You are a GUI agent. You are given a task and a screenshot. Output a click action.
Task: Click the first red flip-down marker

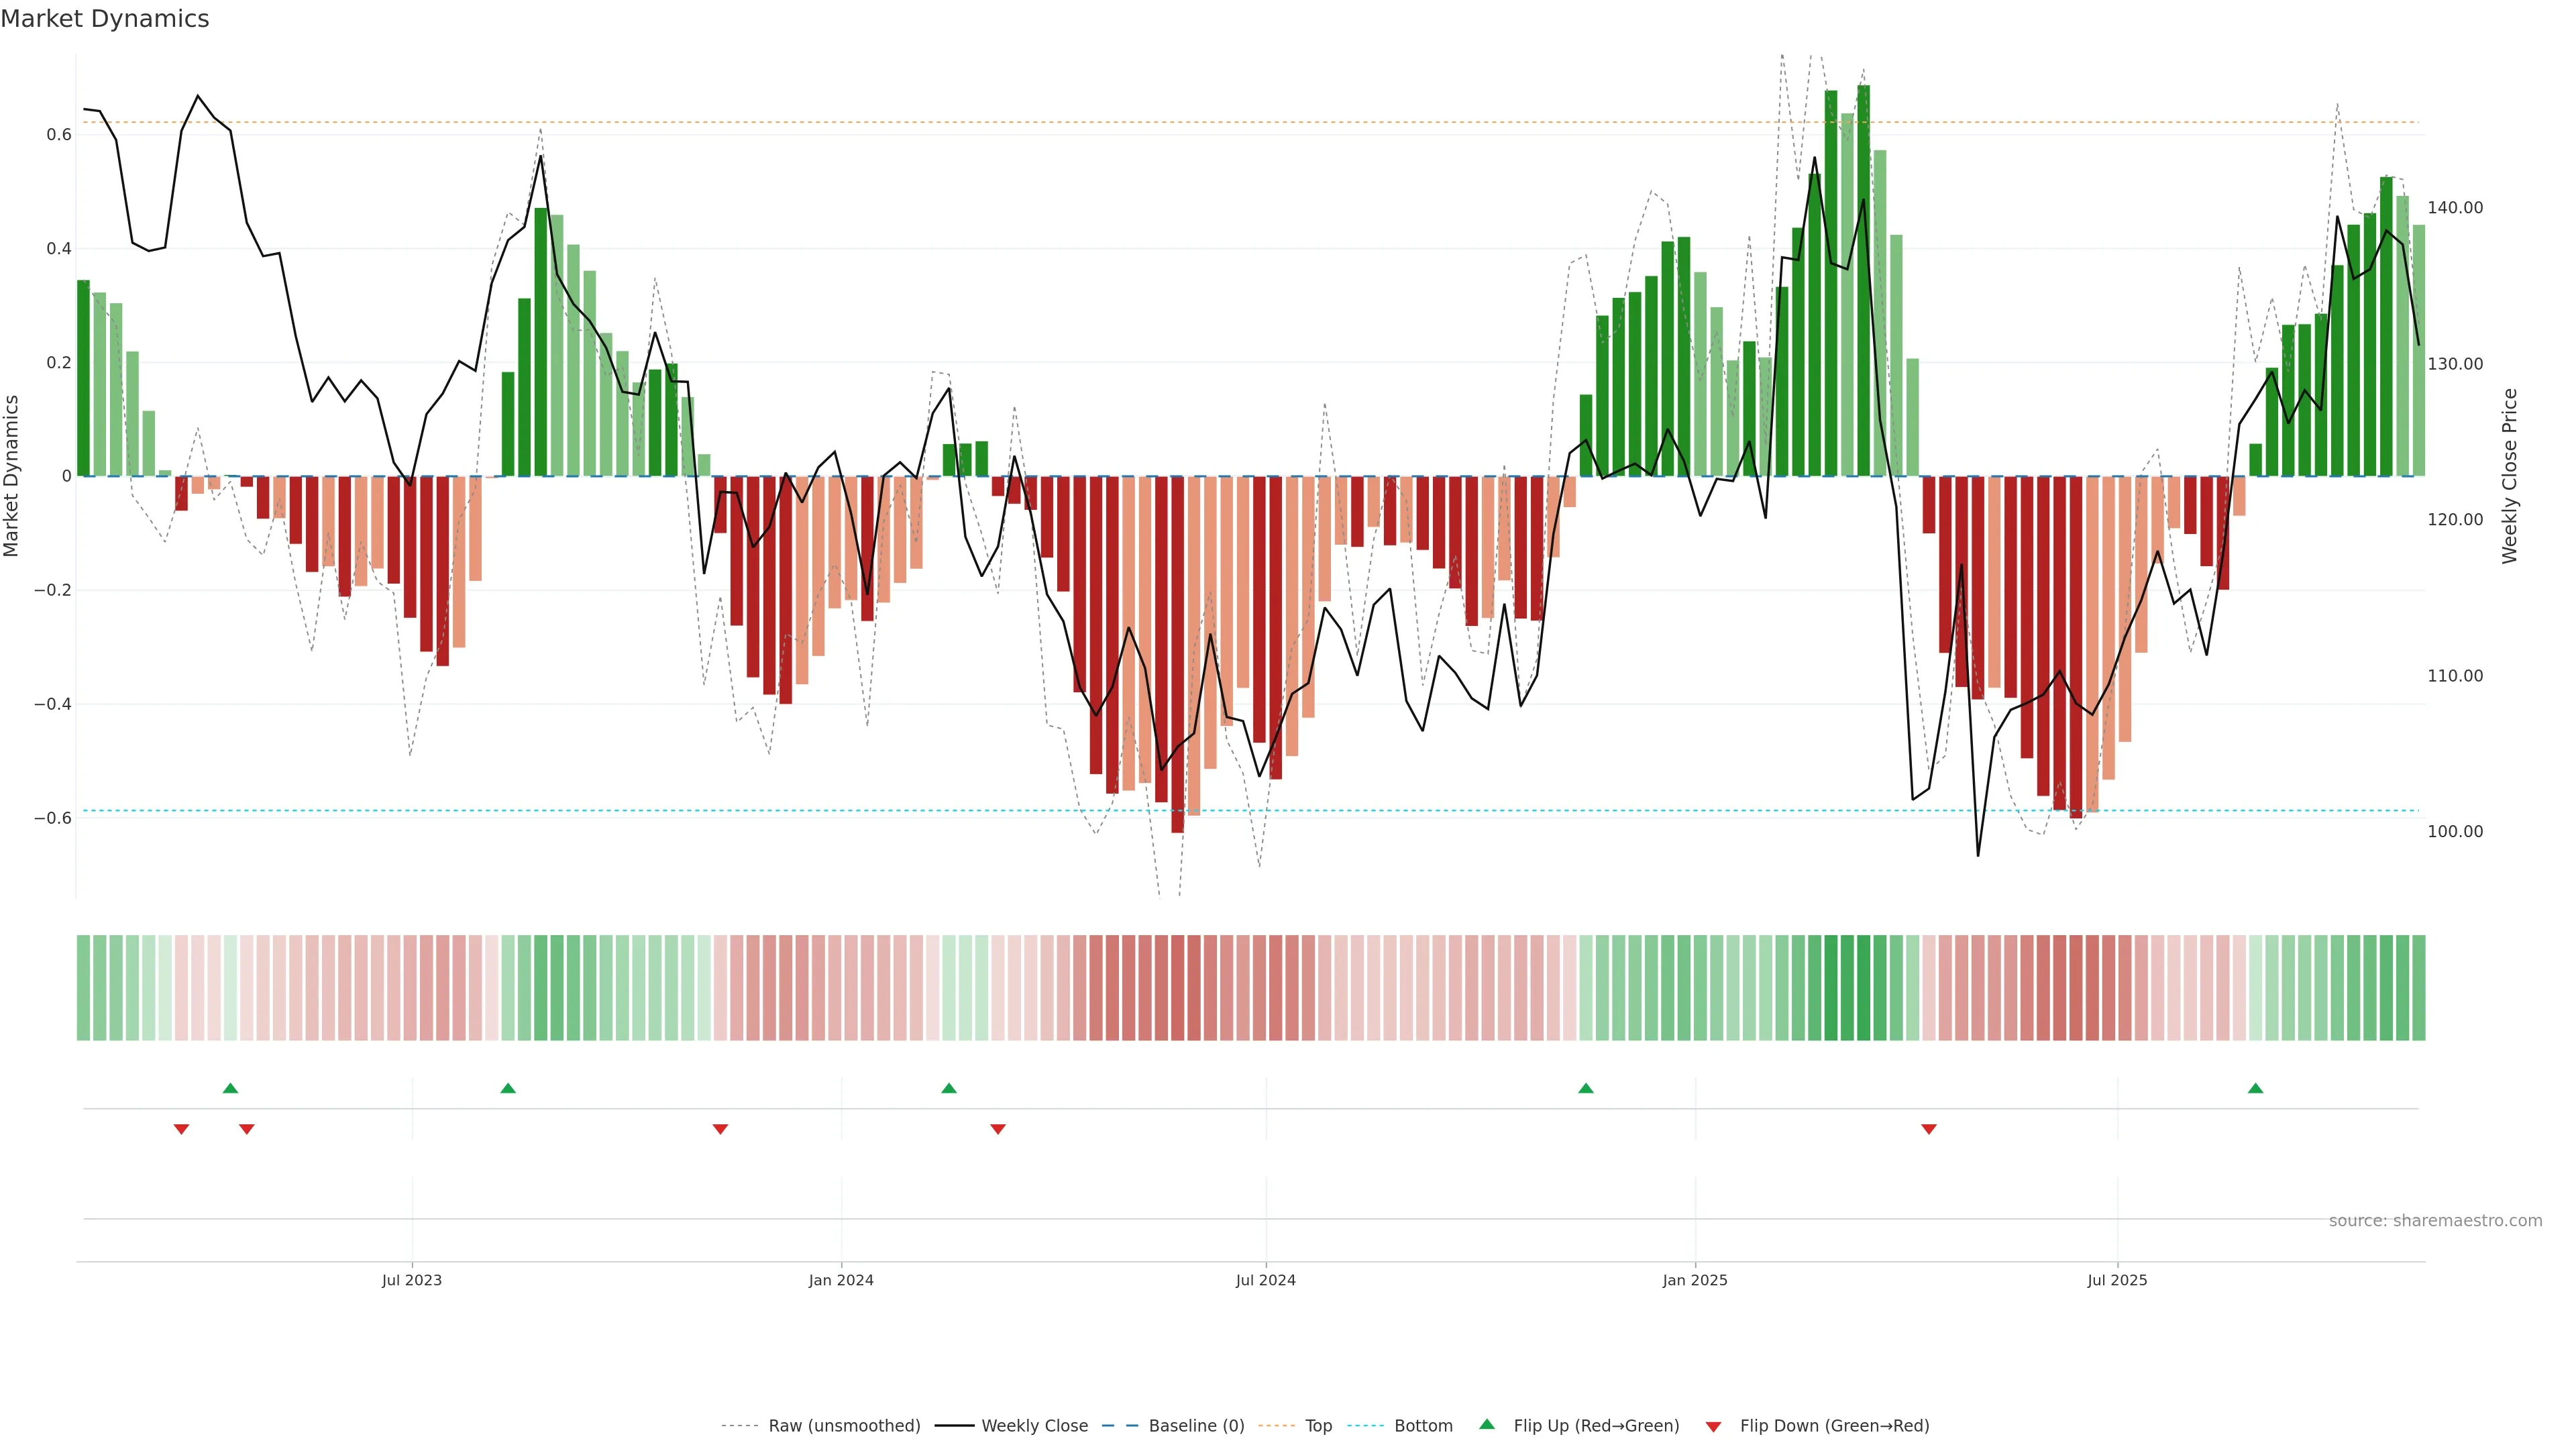[x=181, y=1129]
